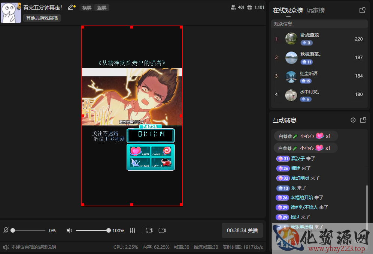
Task: Open interaction message settings hexagon icon
Action: 353,120
